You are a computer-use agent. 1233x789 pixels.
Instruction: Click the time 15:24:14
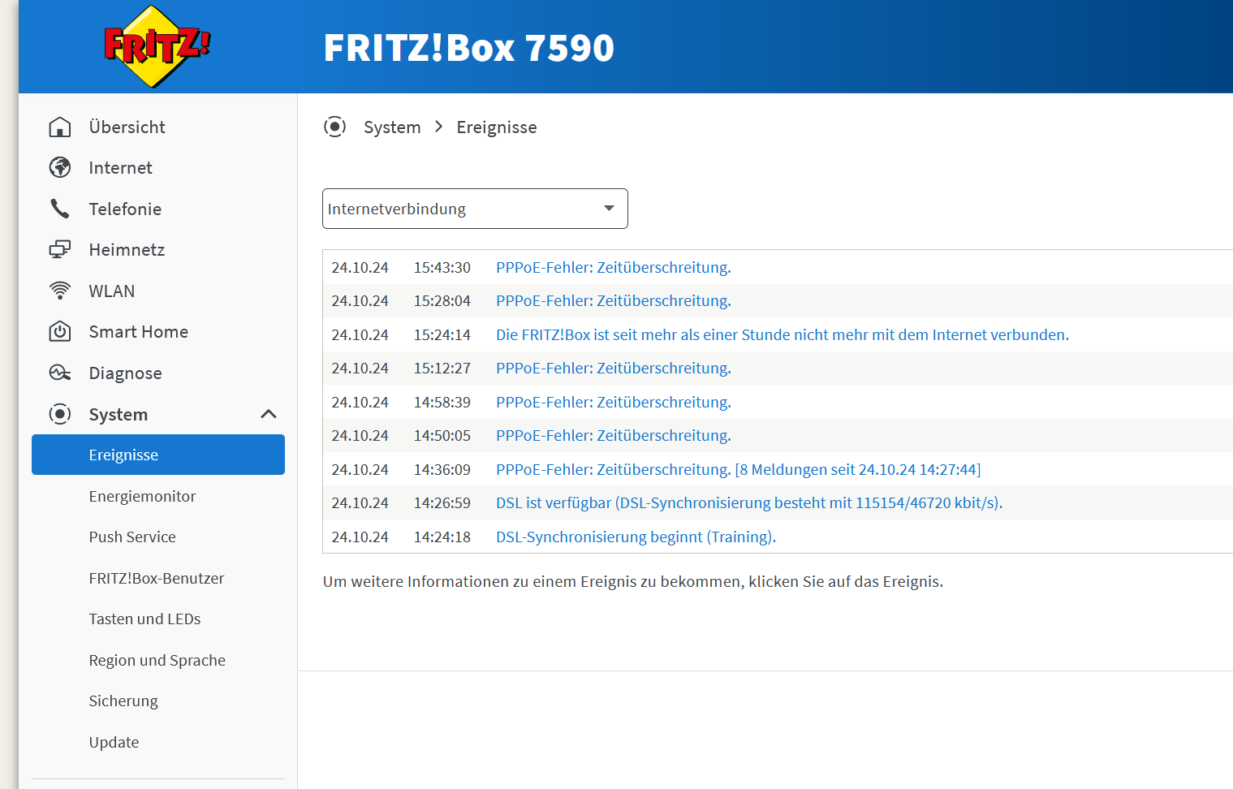(x=442, y=334)
